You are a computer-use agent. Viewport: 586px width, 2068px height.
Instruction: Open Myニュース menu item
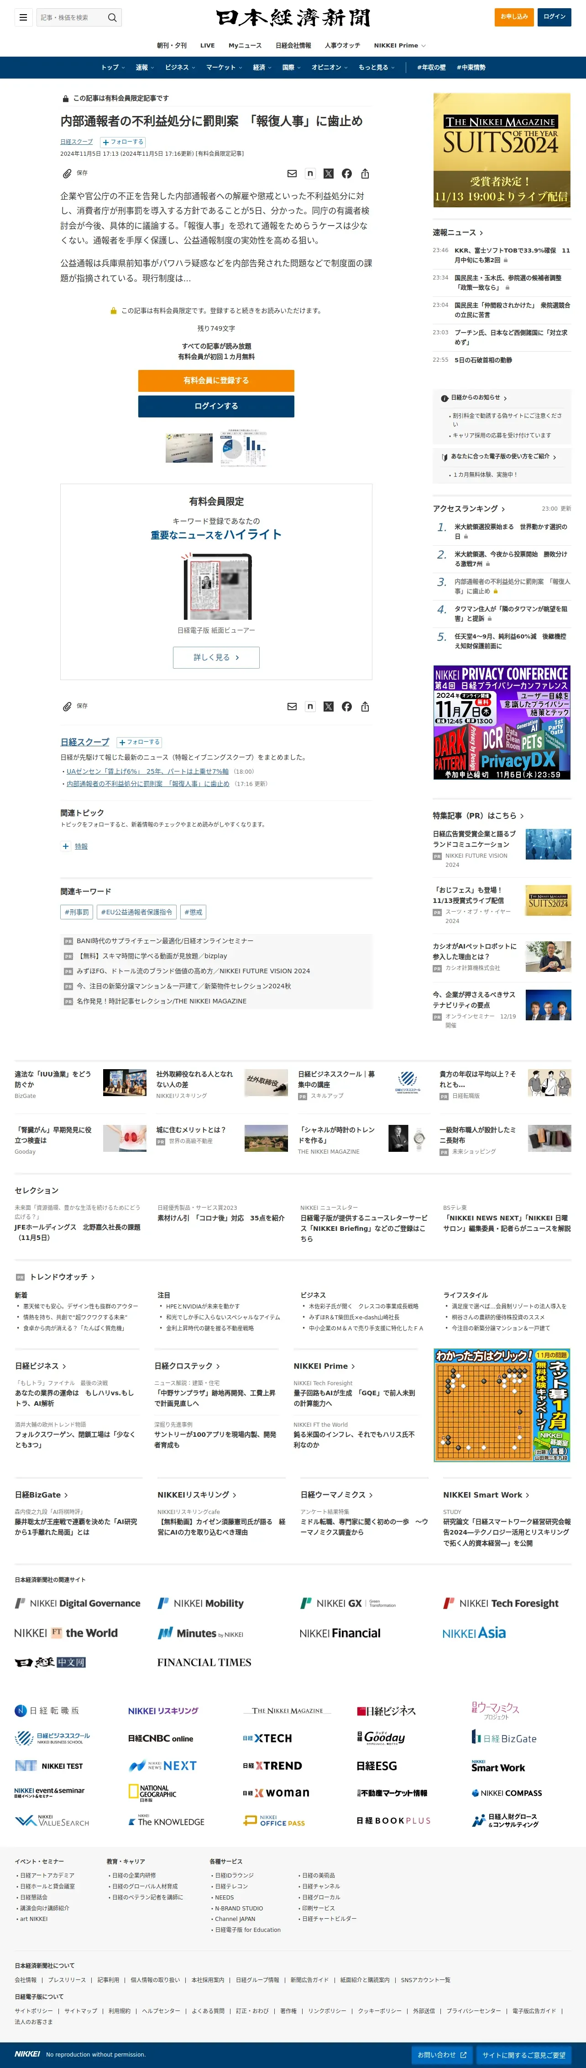coord(245,46)
